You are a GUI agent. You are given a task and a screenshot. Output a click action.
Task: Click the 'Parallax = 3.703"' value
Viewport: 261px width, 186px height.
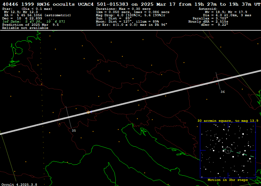tap(210, 18)
